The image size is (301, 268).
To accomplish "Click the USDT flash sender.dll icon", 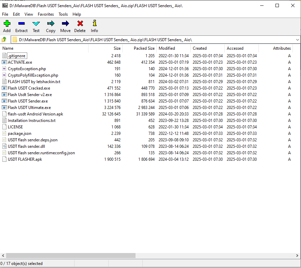I will point(4,146).
